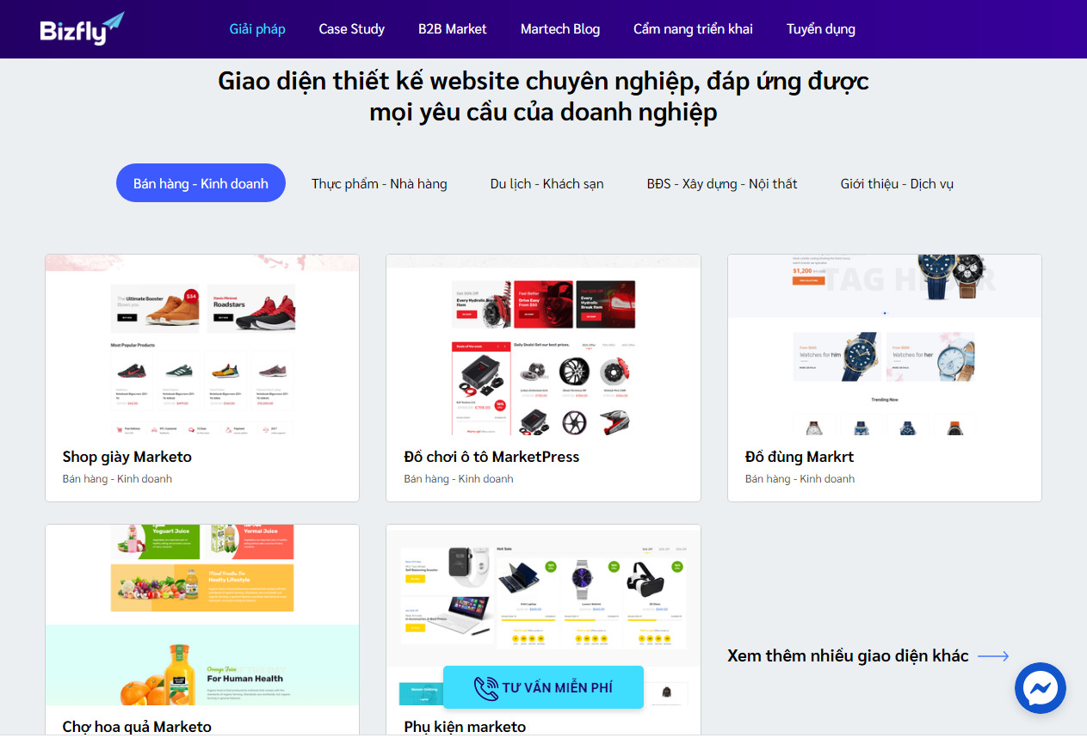Open Case Study menu item
The image size is (1087, 738).
(351, 29)
